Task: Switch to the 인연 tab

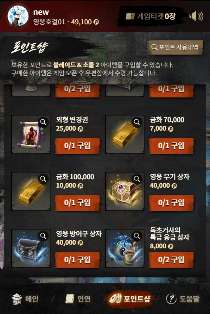Action: click(78, 299)
